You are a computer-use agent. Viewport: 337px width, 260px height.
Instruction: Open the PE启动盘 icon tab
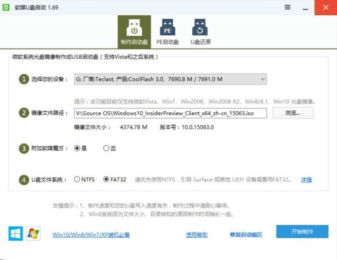[167, 32]
